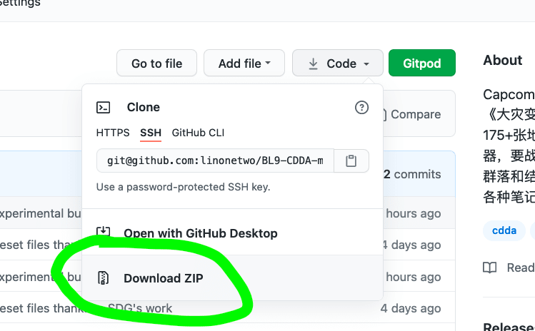Screen dimensions: 535x331
Task: Open the cdda topic tag
Action: (x=504, y=230)
